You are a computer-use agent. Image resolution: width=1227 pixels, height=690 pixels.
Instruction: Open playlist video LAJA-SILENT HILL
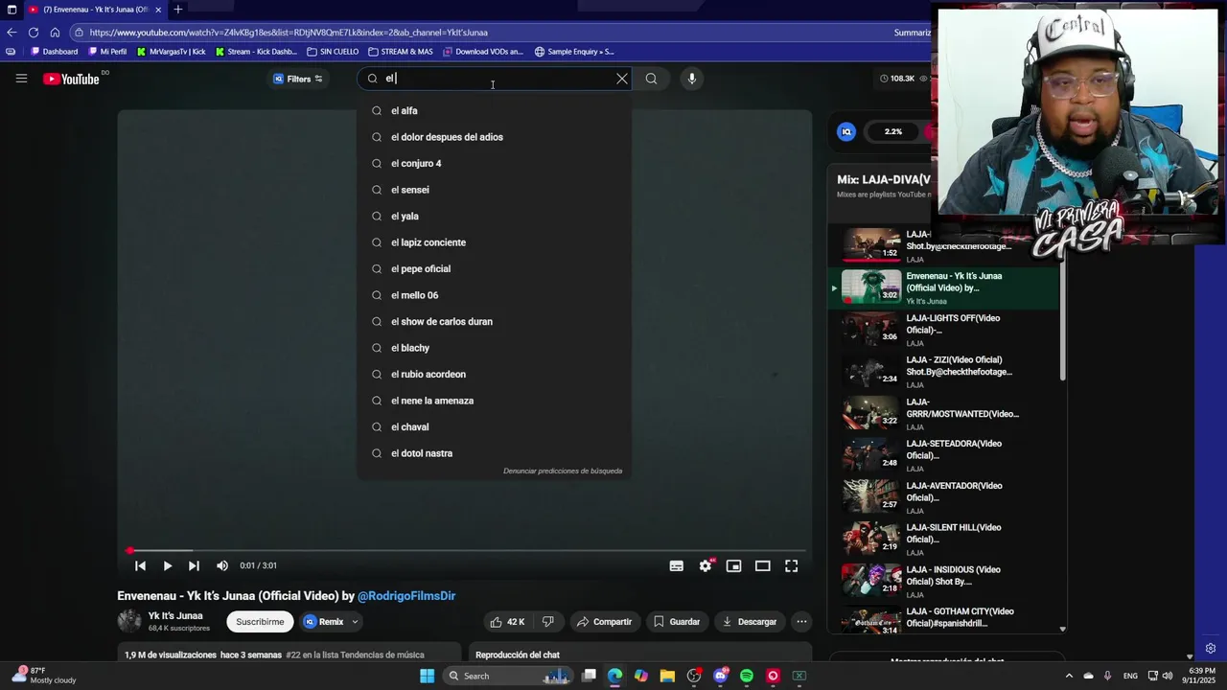(x=944, y=540)
